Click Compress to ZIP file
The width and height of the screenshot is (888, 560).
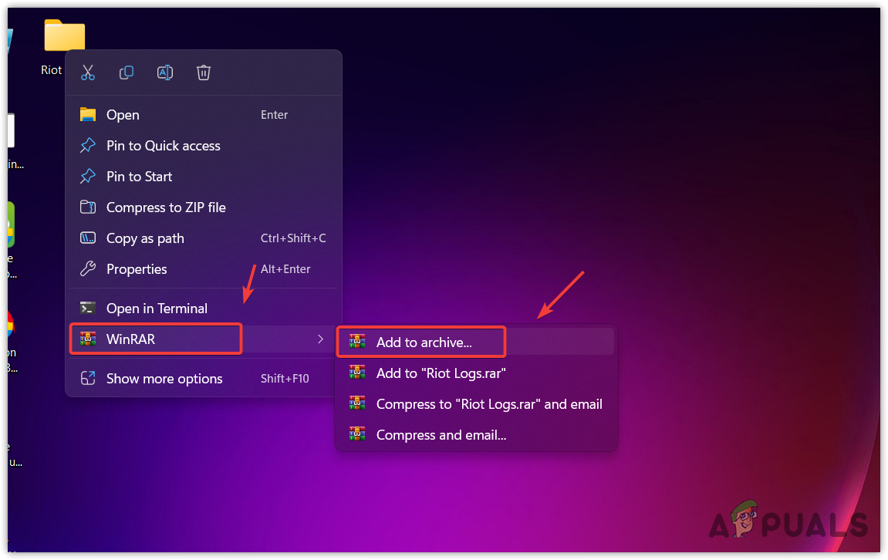click(166, 207)
